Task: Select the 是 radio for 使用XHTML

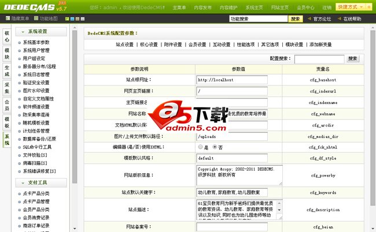Action: (x=201, y=147)
